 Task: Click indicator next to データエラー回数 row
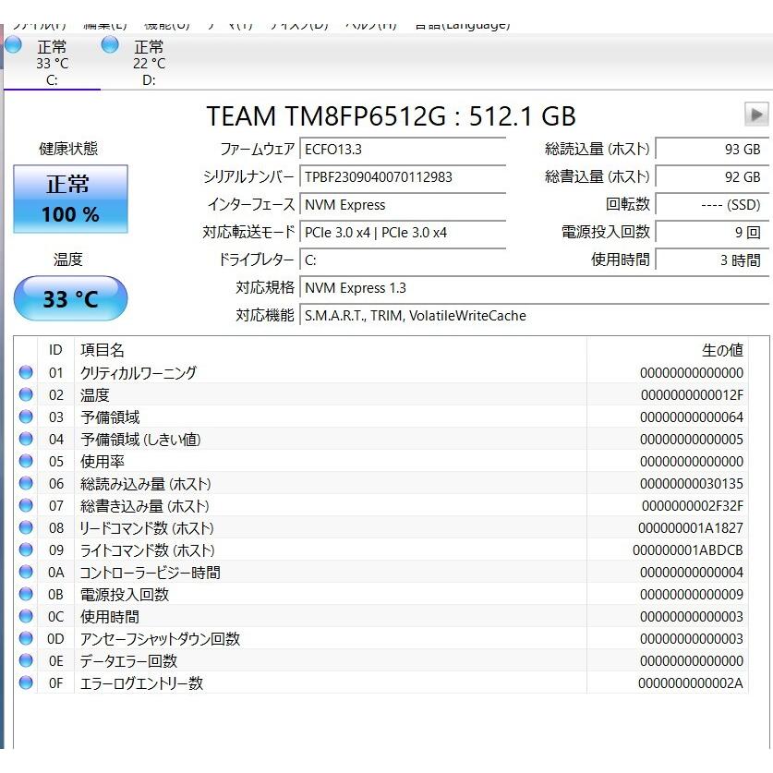point(26,660)
